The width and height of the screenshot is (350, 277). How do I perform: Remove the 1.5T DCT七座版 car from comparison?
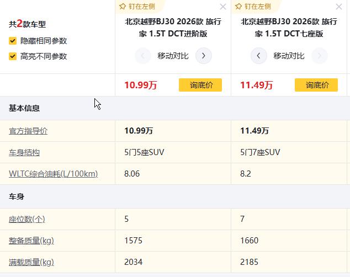coord(339,7)
